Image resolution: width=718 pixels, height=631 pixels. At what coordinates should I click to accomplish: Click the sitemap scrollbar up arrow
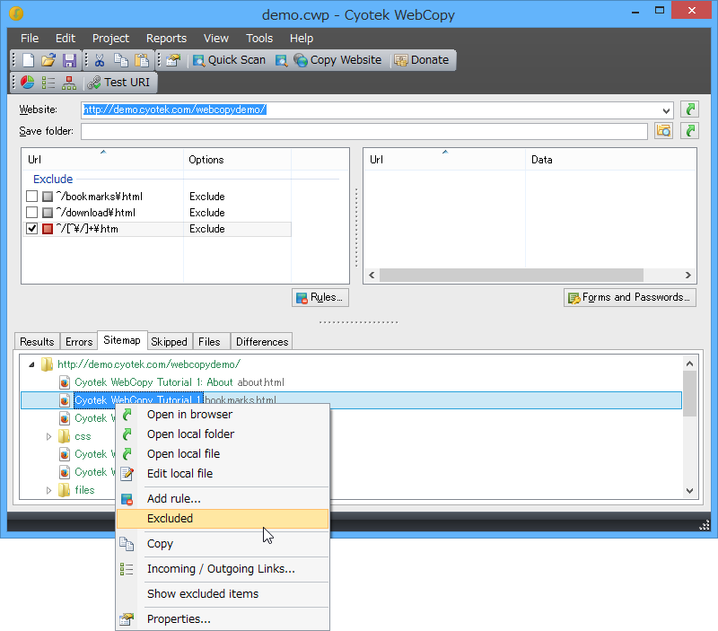[689, 364]
